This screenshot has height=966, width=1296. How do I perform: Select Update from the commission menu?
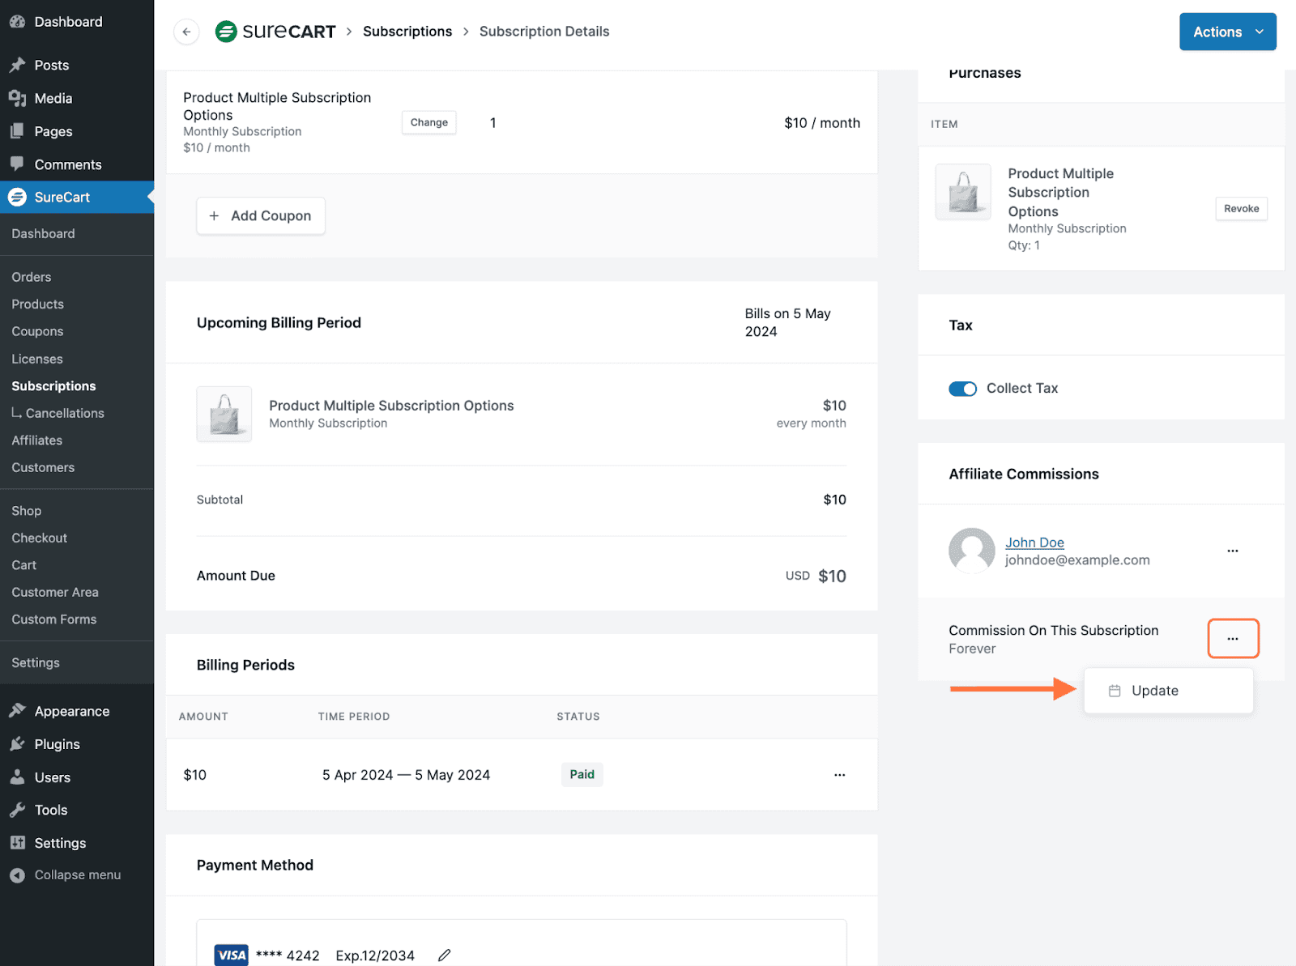[1154, 691]
